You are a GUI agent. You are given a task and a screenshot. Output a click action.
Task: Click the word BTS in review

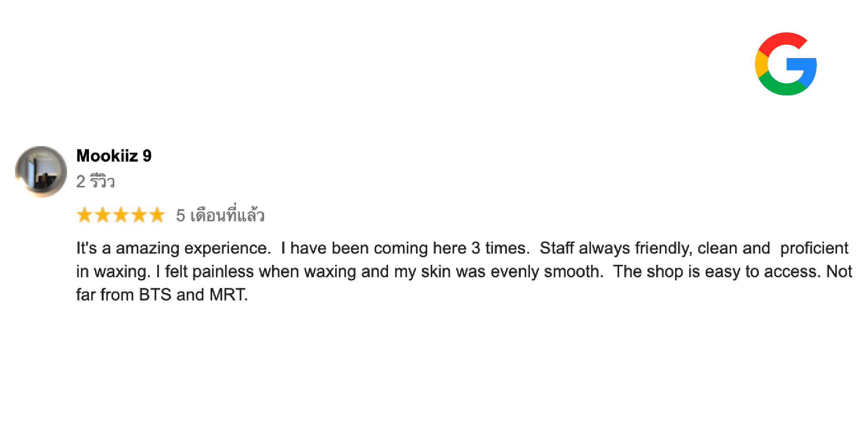tap(155, 295)
